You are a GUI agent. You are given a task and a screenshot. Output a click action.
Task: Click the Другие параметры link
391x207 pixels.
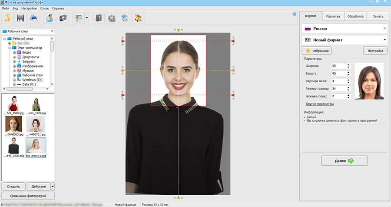pos(319,104)
